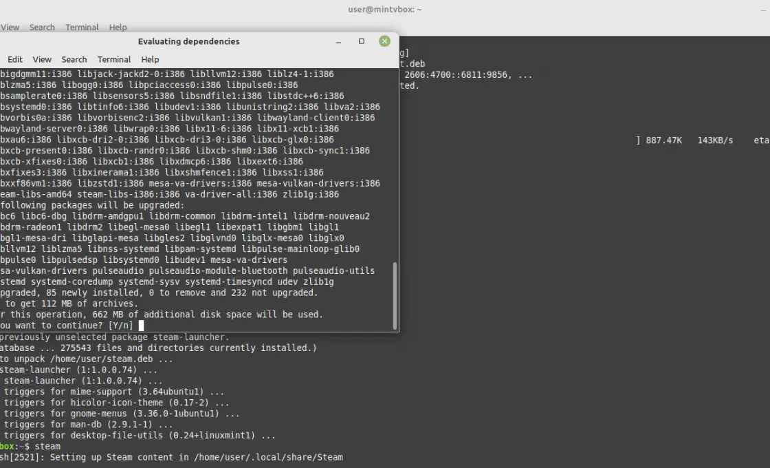Viewport: 770px width, 468px height.
Task: Click the Evaluating dependencies title bar text
Action: [x=188, y=41]
